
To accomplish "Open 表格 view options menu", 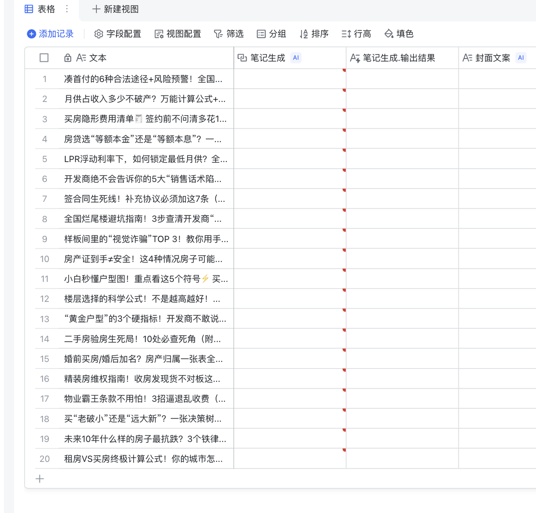I will coord(67,9).
